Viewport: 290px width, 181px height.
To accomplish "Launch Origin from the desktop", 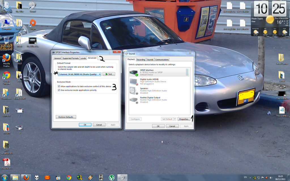I will (x=33, y=25).
